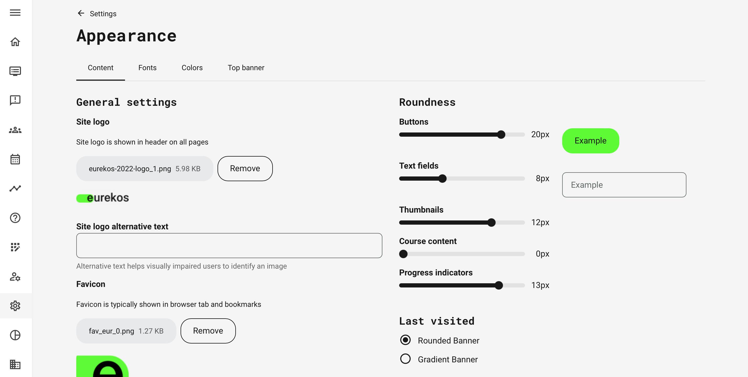Open the Top banner tab
Viewport: 748px width, 377px height.
pyautogui.click(x=246, y=68)
